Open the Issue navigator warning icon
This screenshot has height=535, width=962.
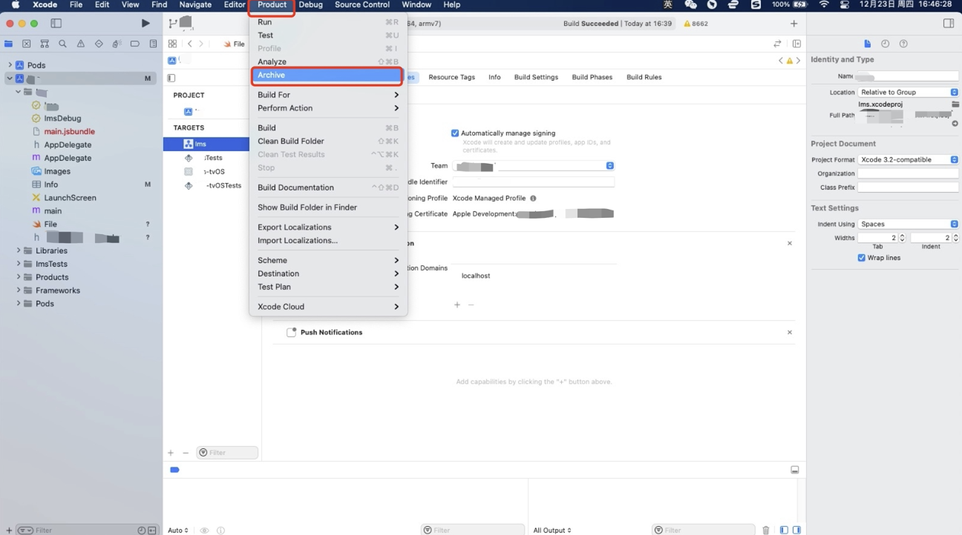point(81,44)
